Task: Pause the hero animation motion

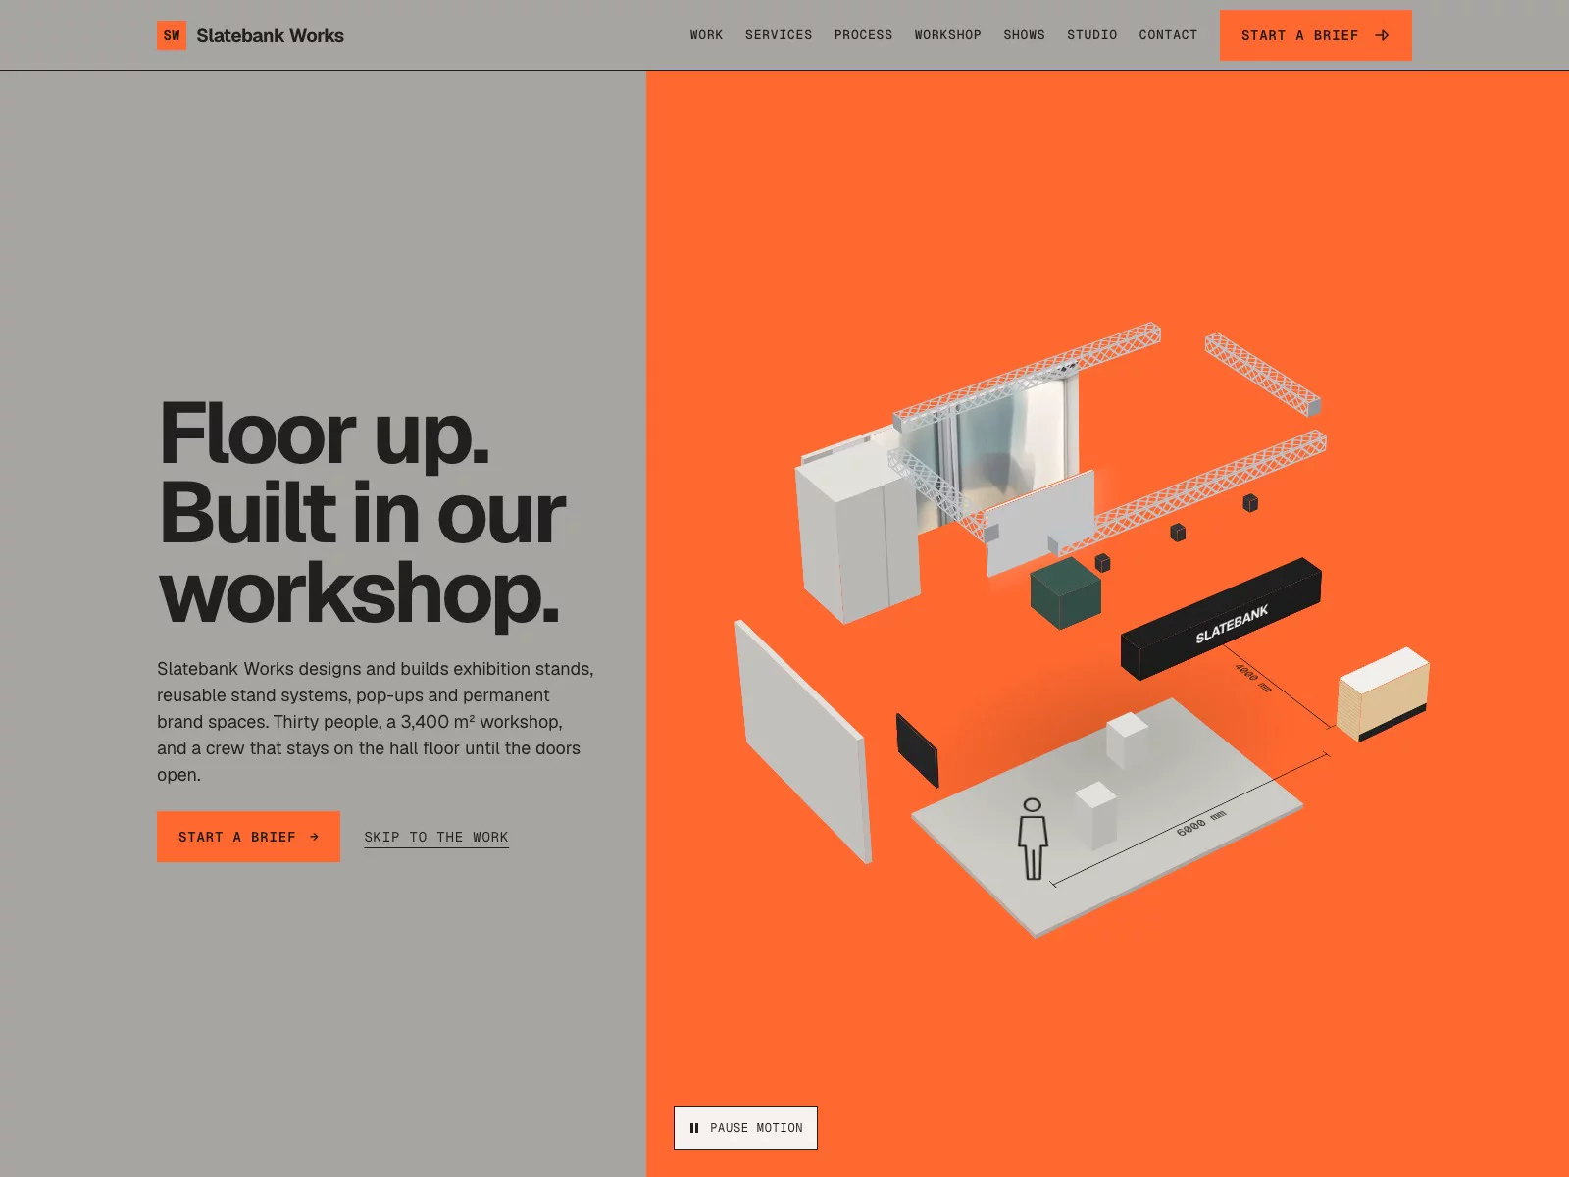Action: coord(745,1128)
